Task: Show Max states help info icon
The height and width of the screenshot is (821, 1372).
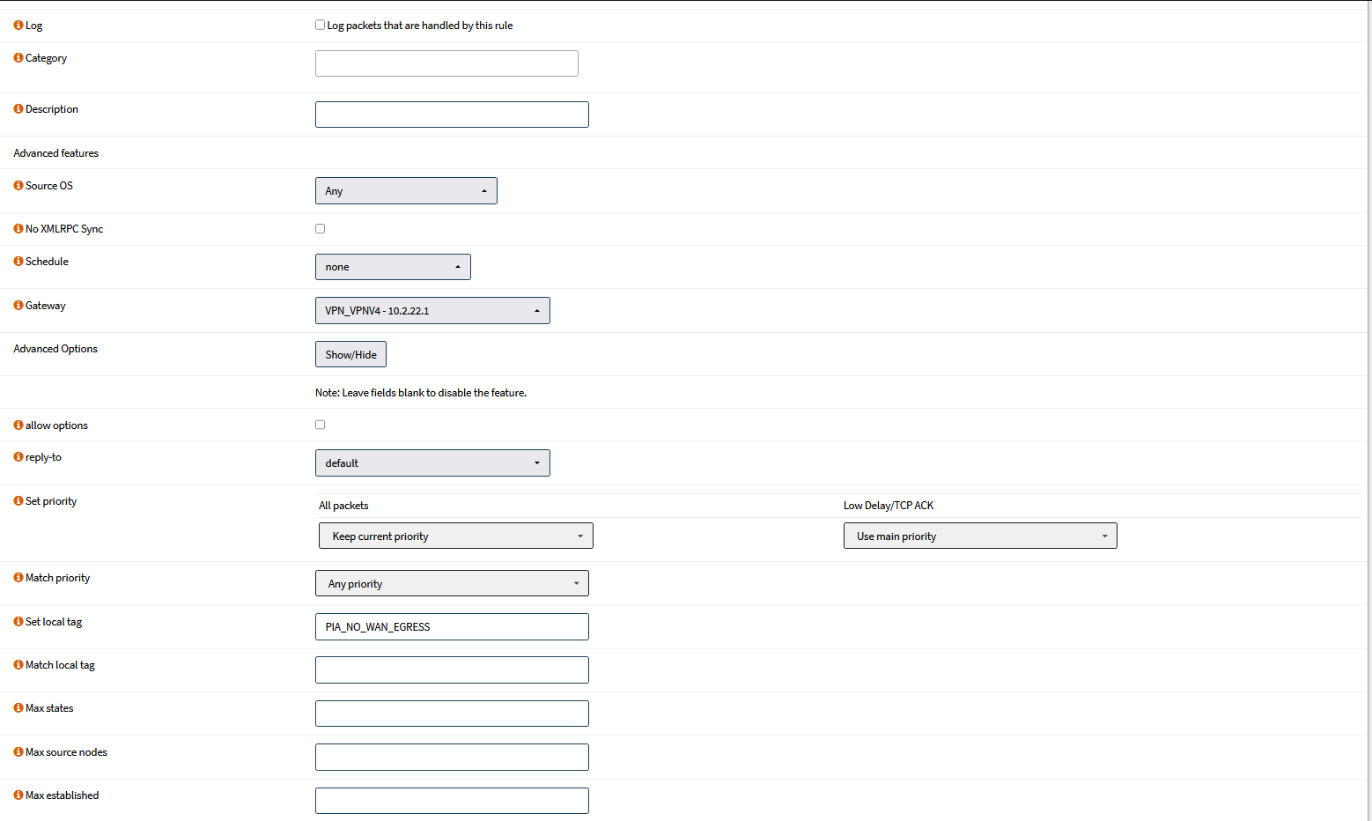Action: [x=18, y=708]
